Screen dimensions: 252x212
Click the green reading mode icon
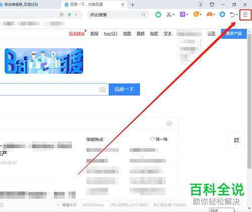pyautogui.click(x=158, y=15)
